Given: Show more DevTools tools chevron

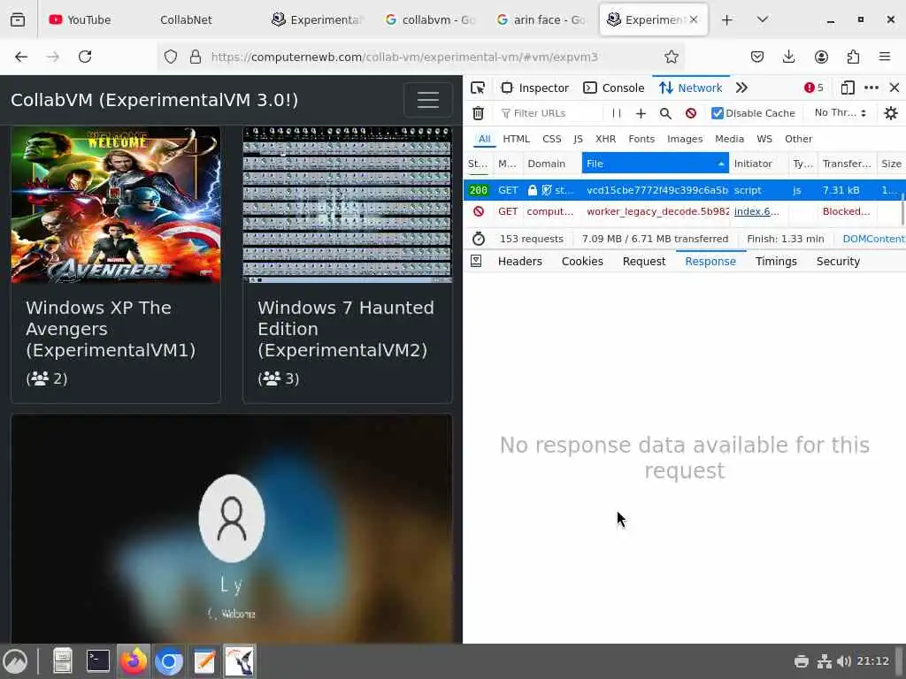Looking at the screenshot, I should coord(741,88).
